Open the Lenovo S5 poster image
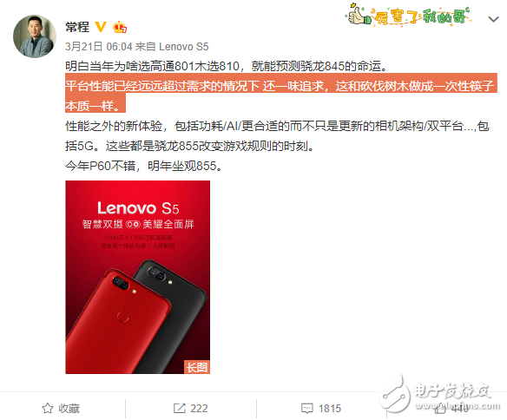The width and height of the screenshot is (507, 420). coord(138,277)
